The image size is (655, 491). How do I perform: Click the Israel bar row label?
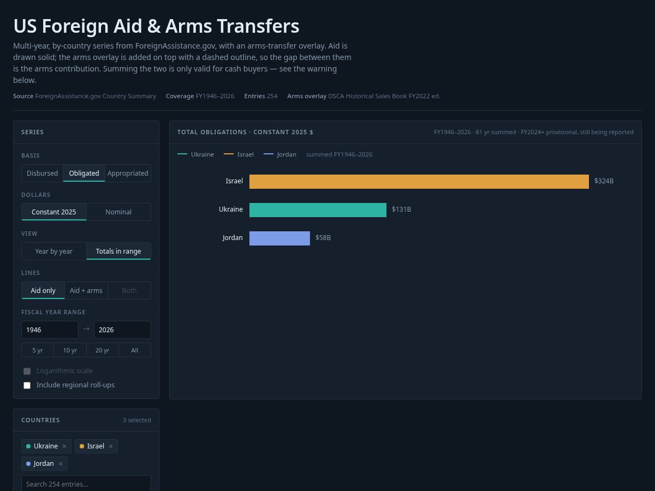pyautogui.click(x=234, y=181)
